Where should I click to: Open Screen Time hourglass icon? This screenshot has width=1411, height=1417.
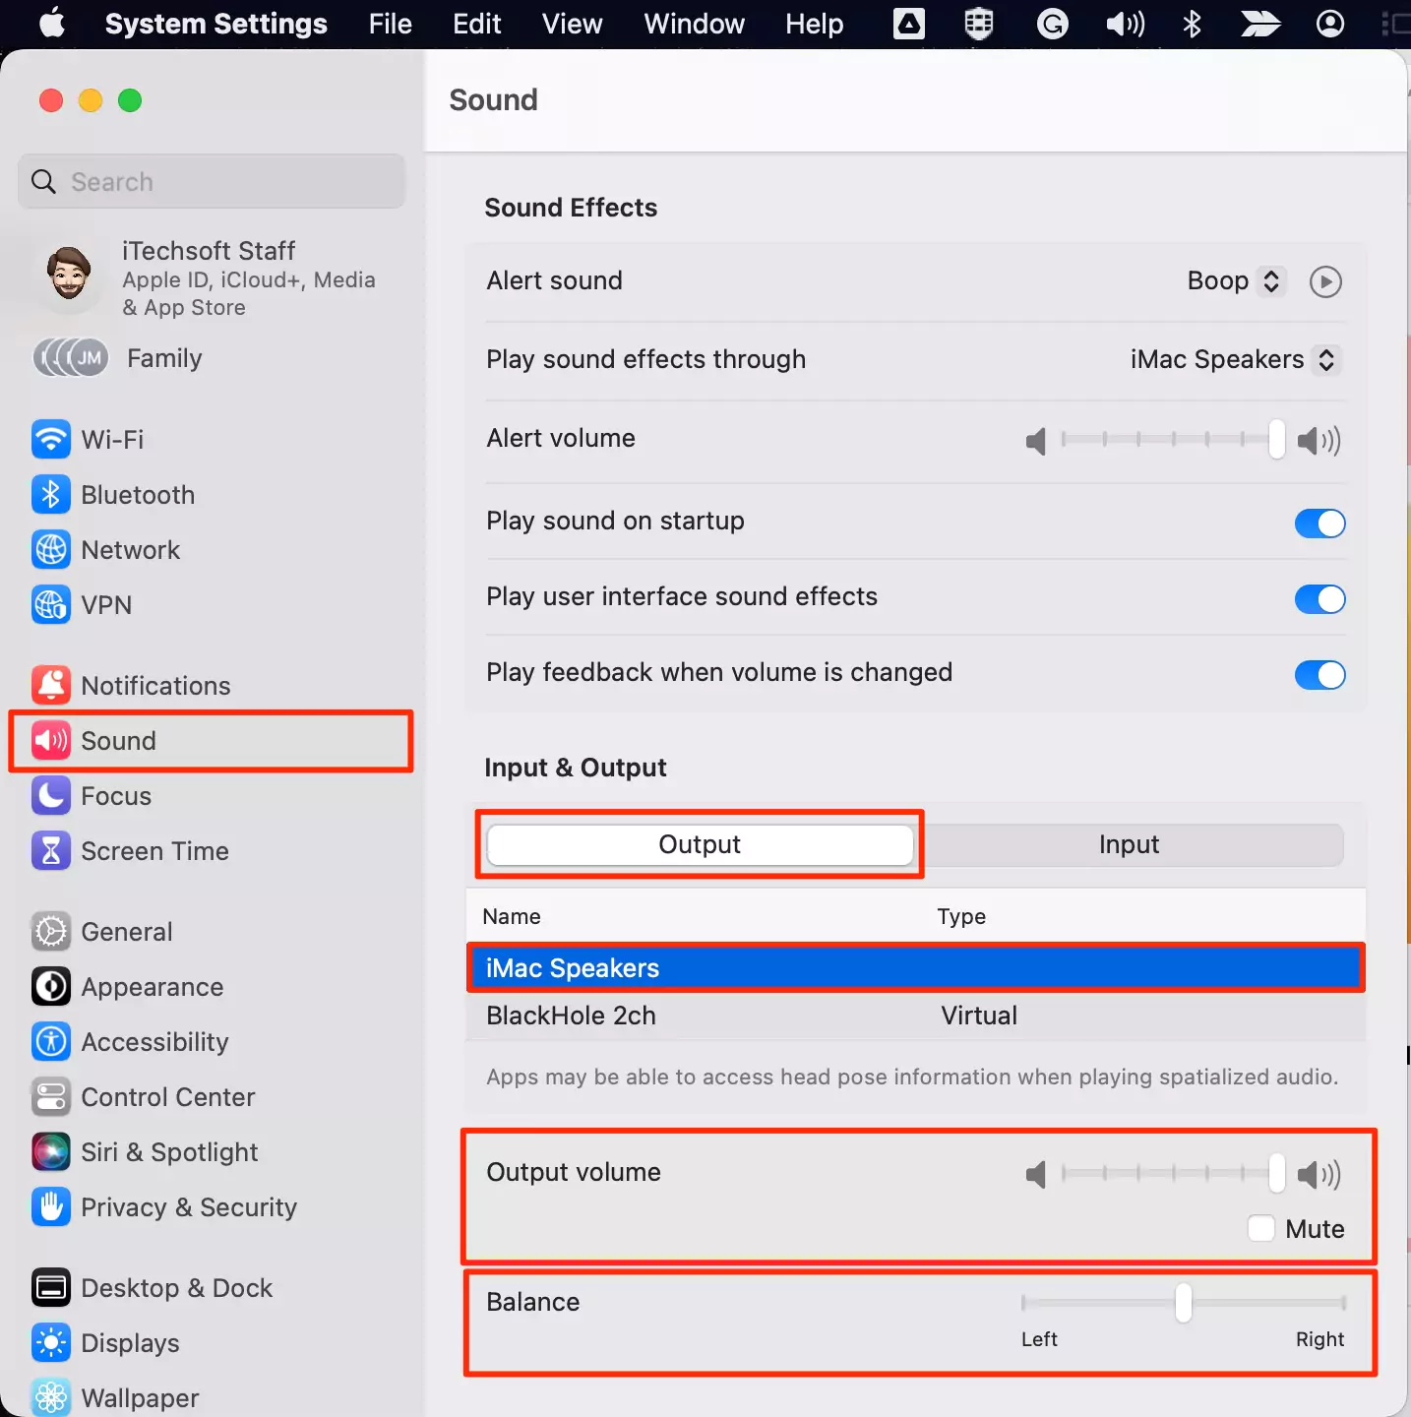click(x=51, y=850)
